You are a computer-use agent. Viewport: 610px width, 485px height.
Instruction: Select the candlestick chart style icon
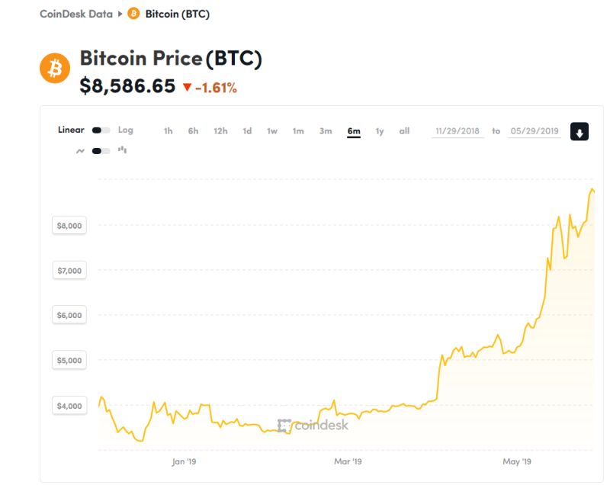pos(122,149)
